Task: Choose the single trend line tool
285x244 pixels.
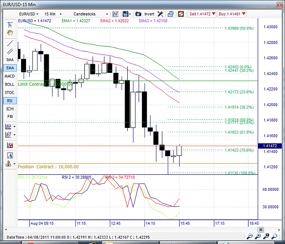Action: (x=10, y=43)
